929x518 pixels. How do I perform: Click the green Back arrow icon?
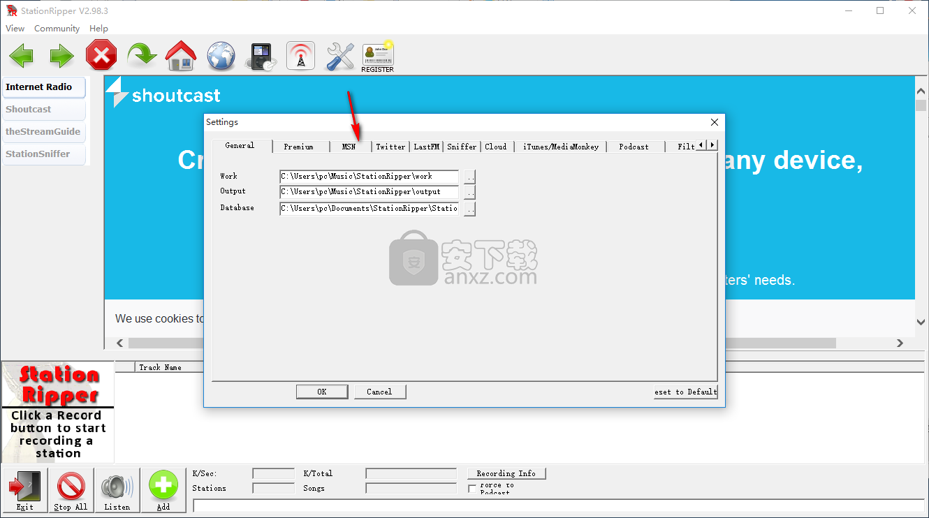pos(21,56)
